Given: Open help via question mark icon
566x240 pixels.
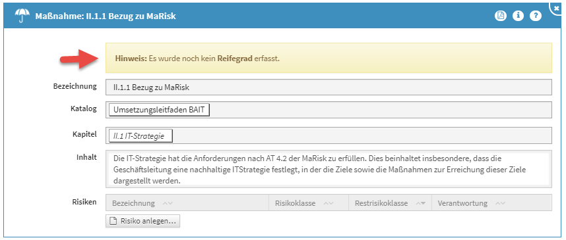Looking at the screenshot, I should pos(536,16).
